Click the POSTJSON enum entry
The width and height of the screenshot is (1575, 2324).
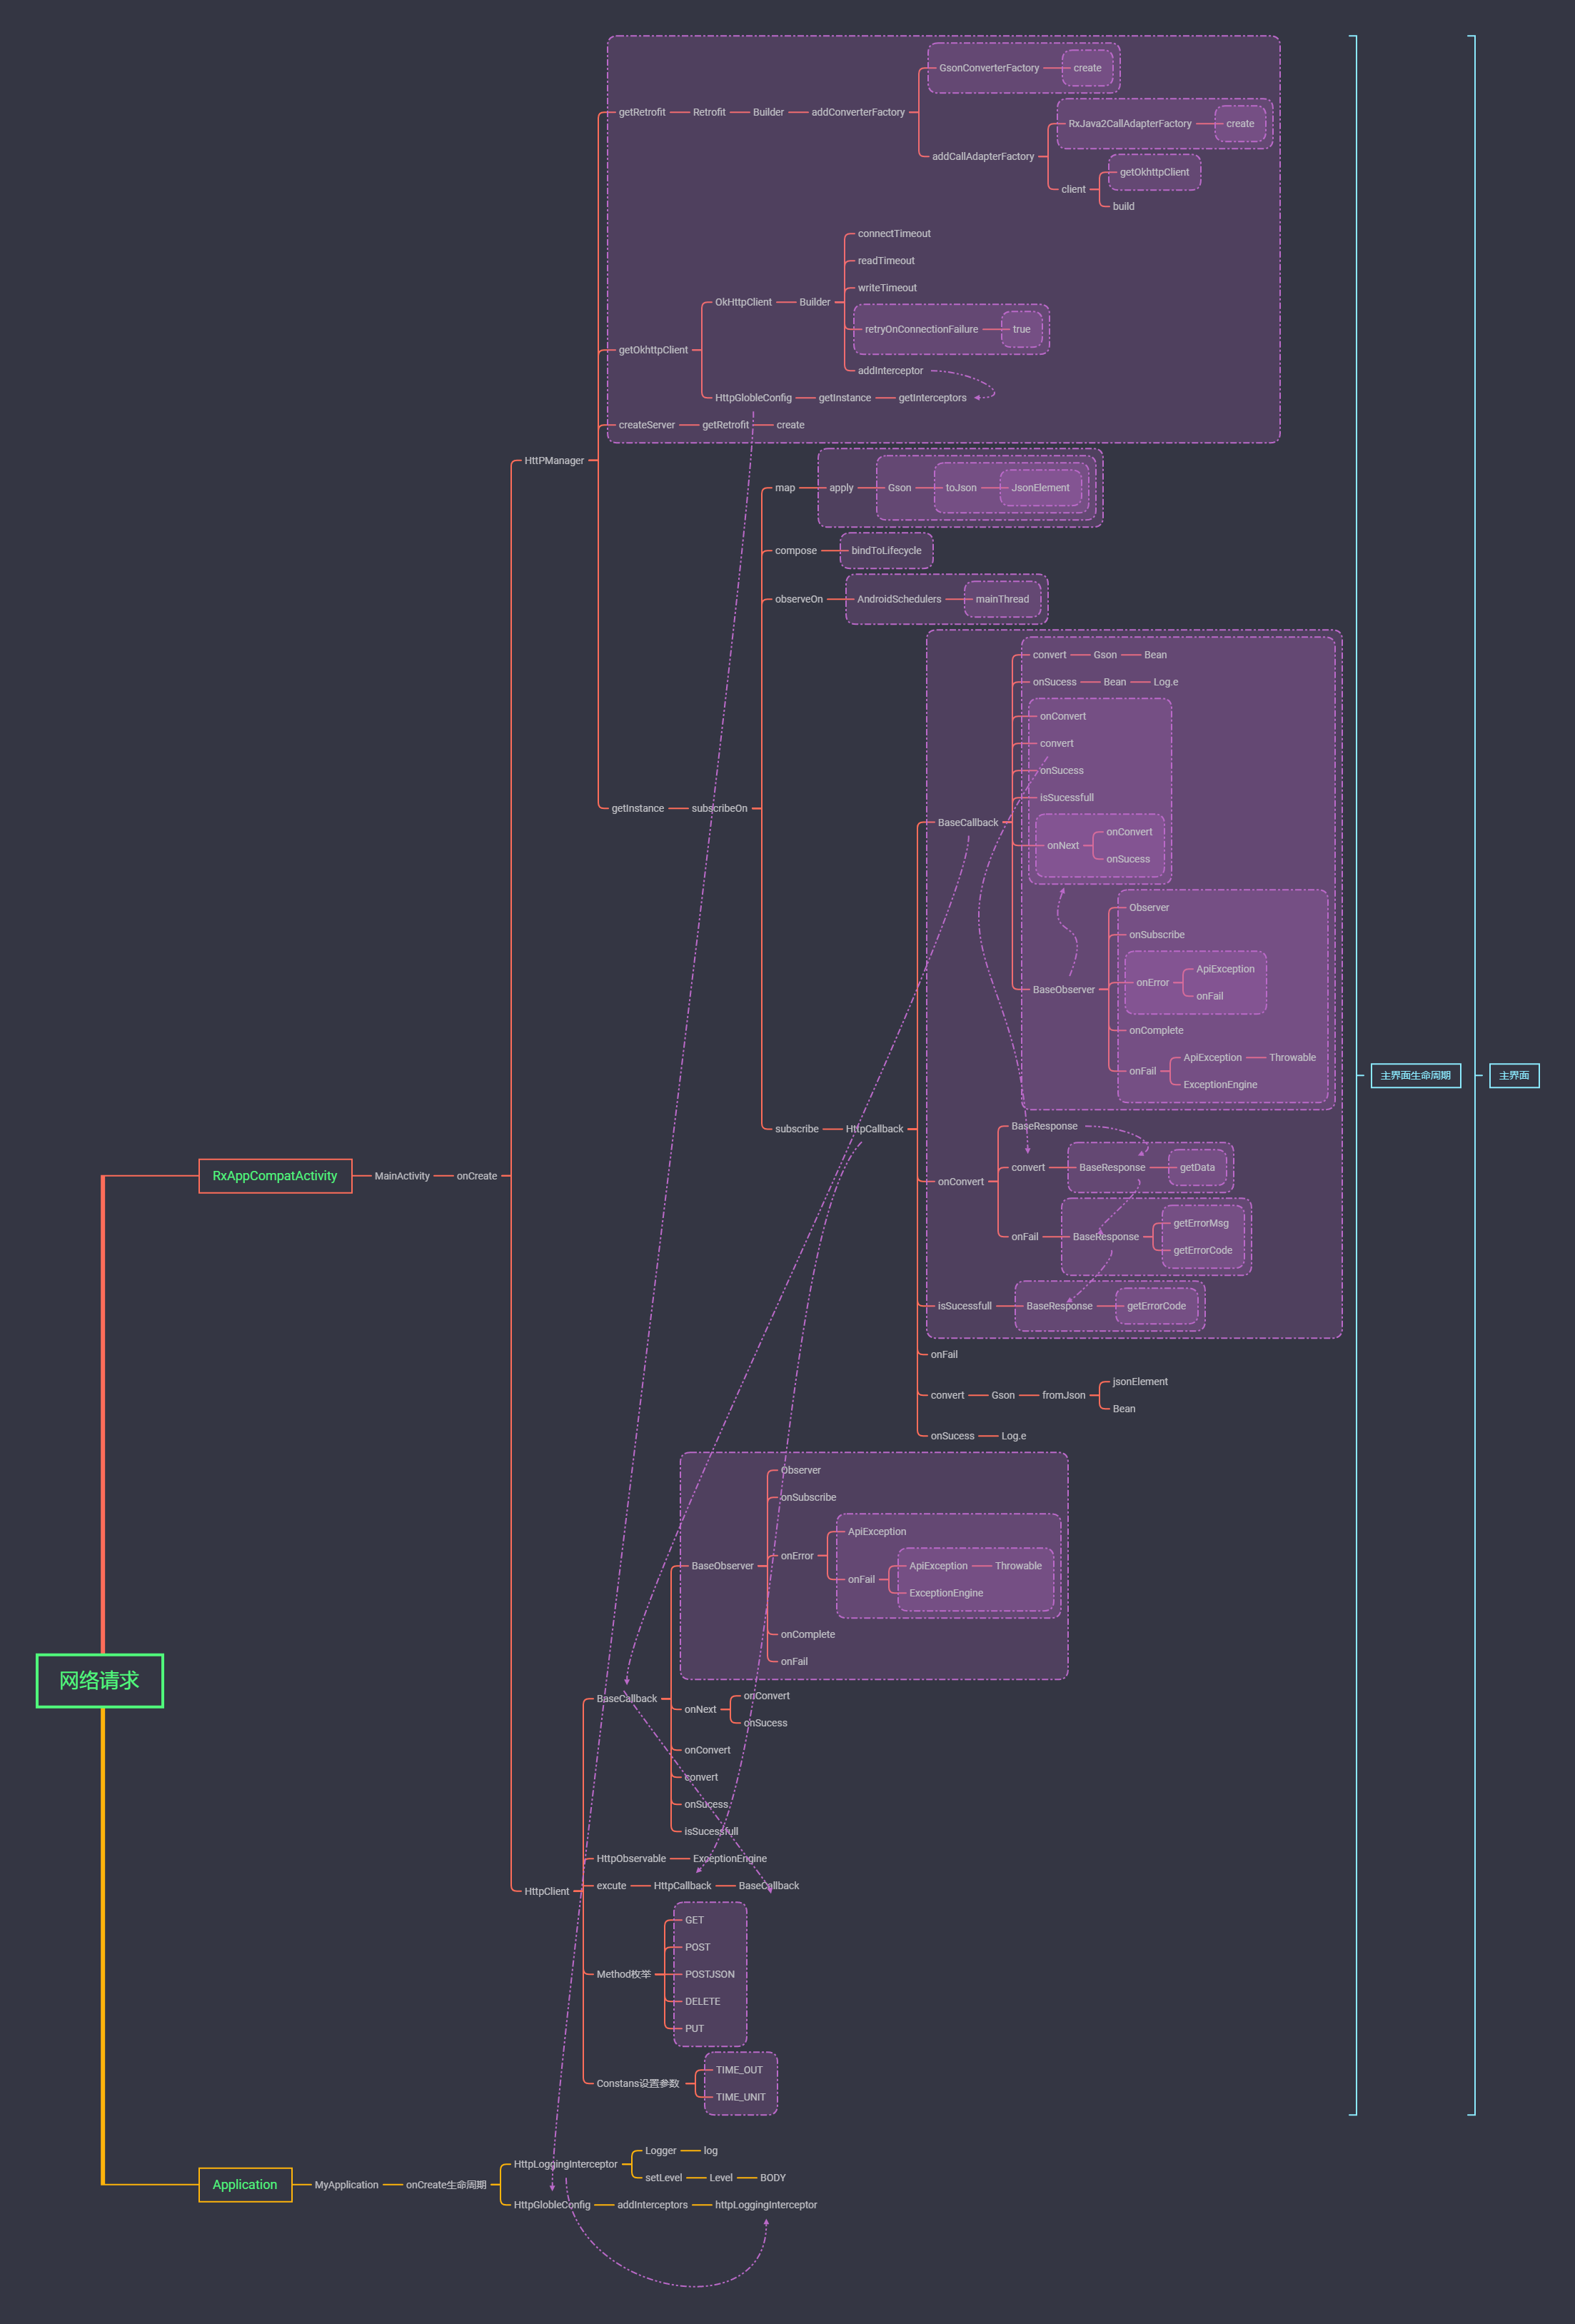pyautogui.click(x=709, y=1974)
